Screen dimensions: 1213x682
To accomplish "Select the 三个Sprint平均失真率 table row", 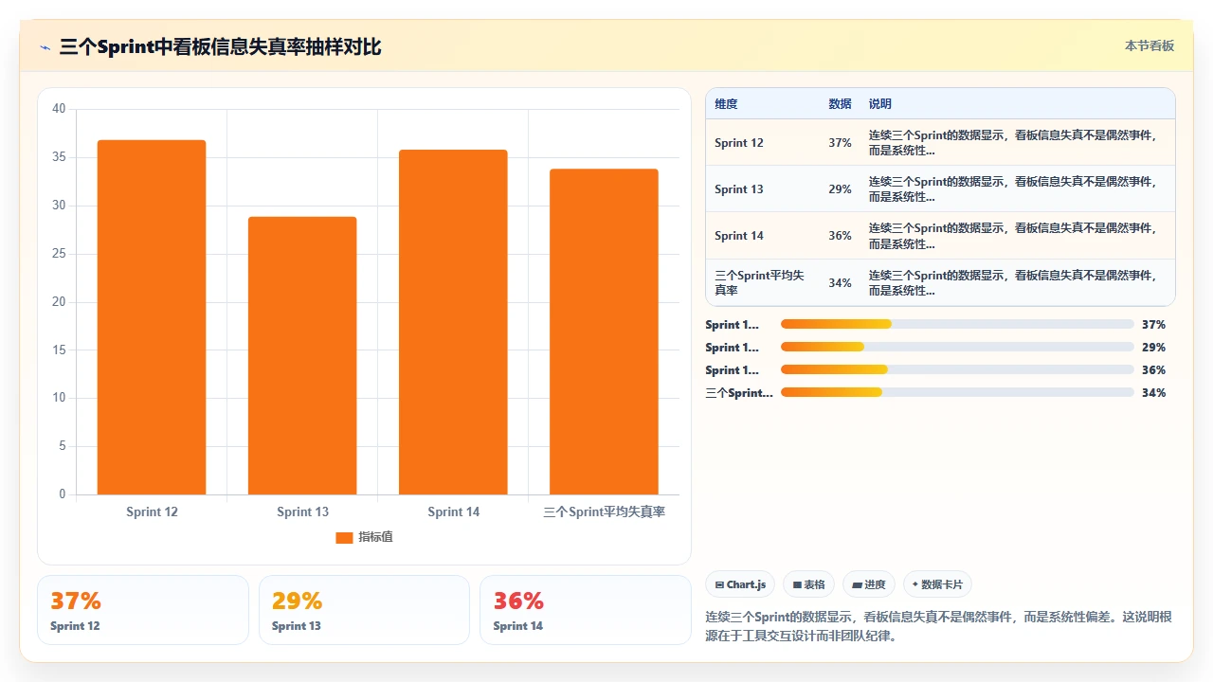I will click(x=940, y=282).
